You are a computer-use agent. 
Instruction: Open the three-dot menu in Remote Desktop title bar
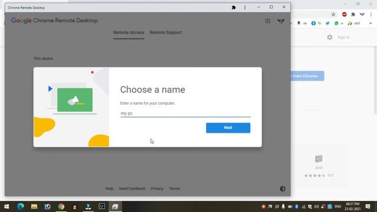tap(245, 8)
